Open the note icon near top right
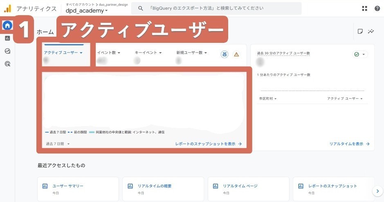 click(x=360, y=31)
